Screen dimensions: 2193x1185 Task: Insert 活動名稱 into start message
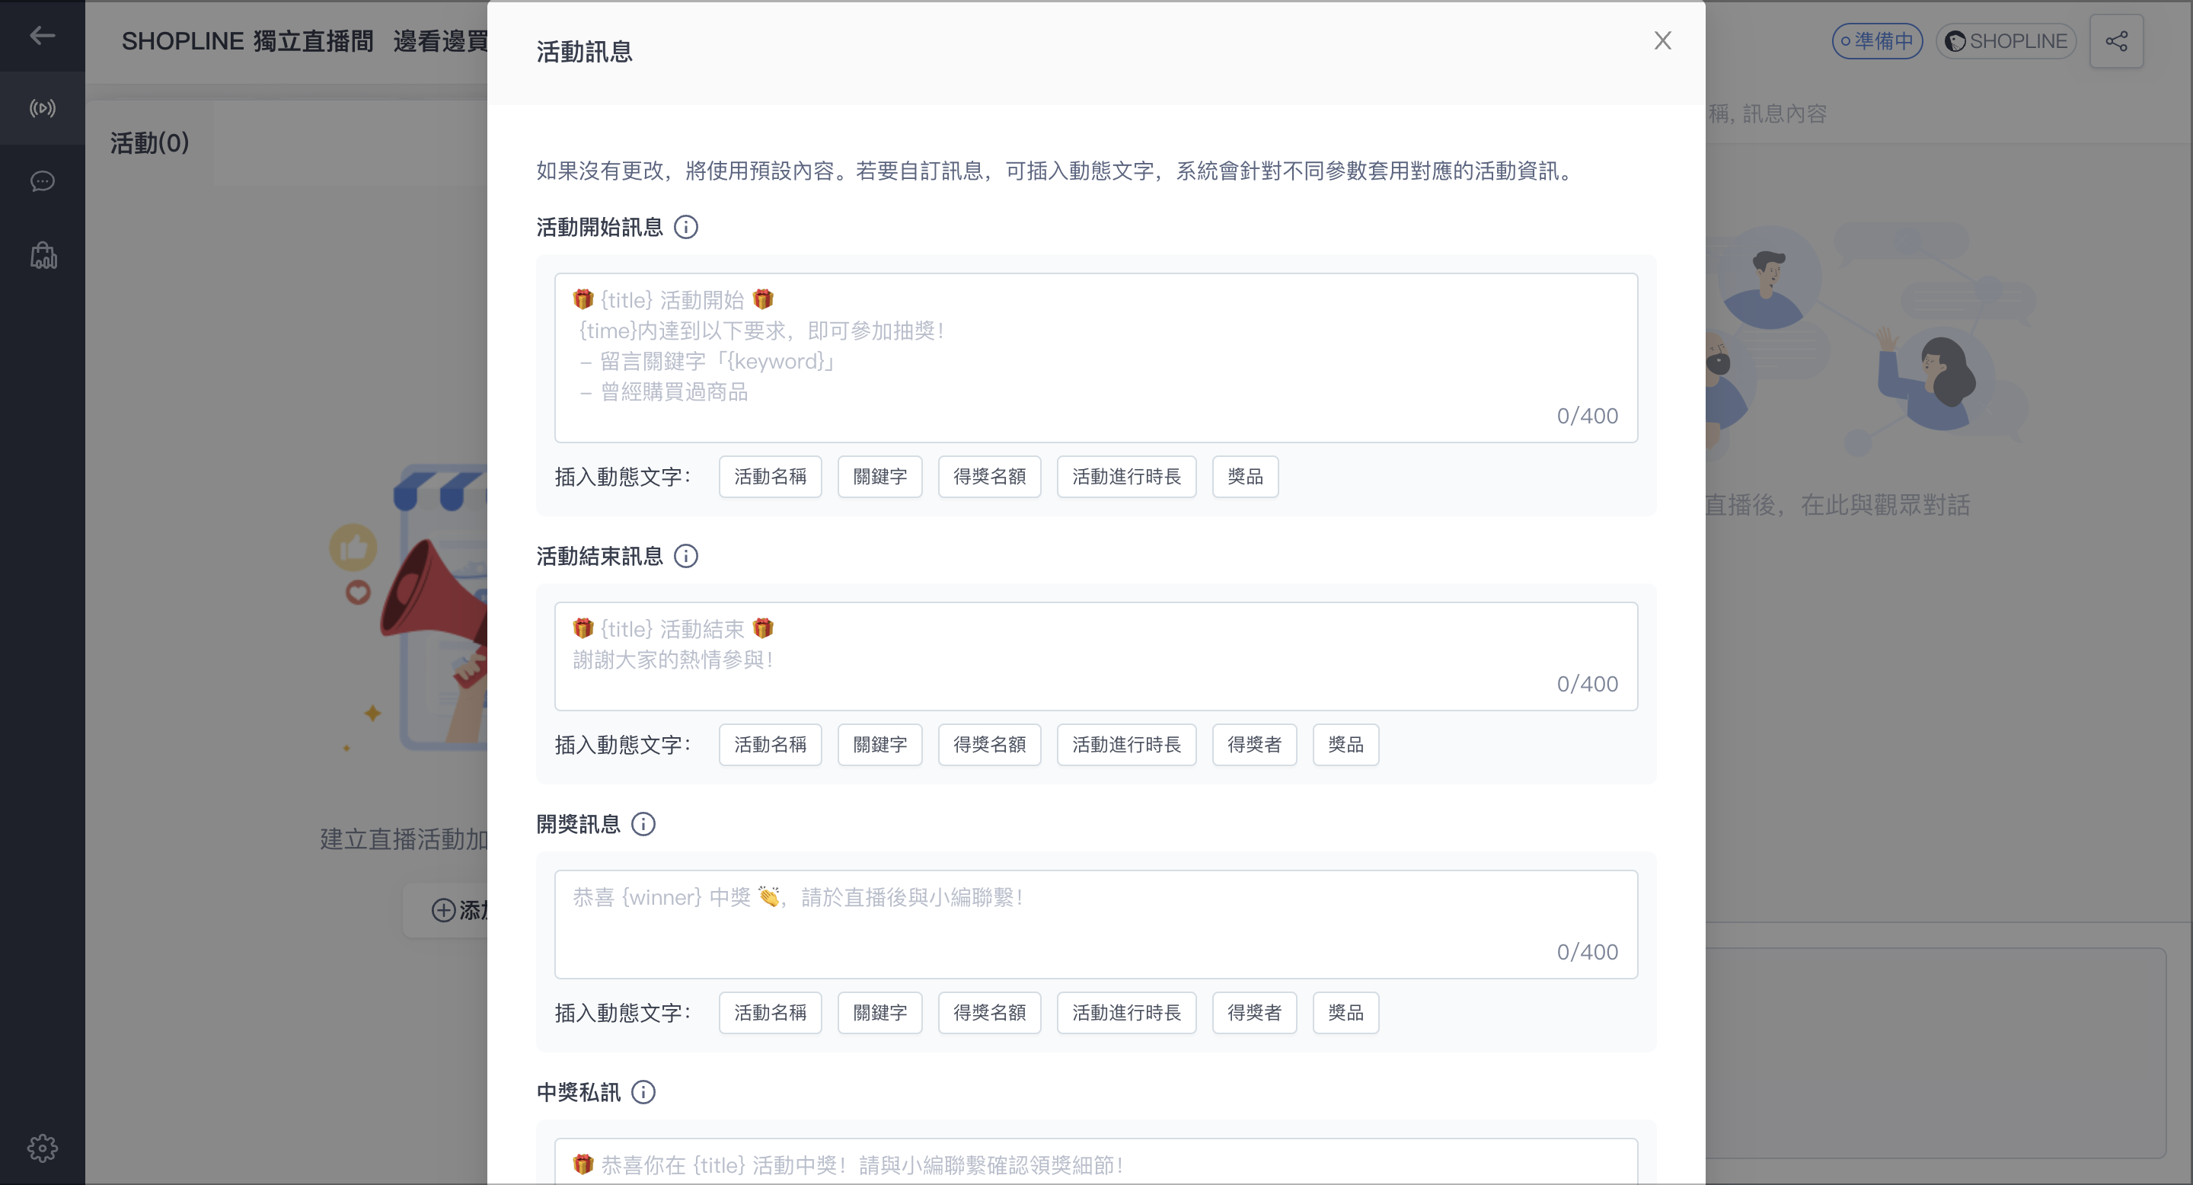(770, 477)
